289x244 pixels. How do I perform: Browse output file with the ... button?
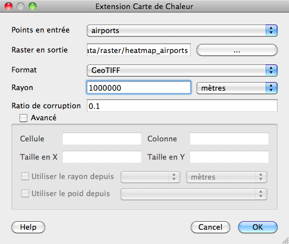[x=237, y=50]
